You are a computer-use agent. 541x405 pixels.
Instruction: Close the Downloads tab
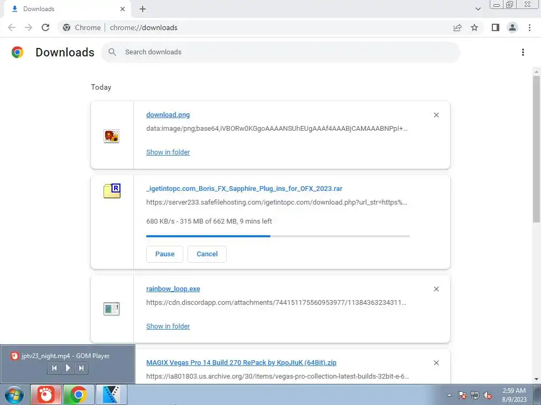[123, 9]
